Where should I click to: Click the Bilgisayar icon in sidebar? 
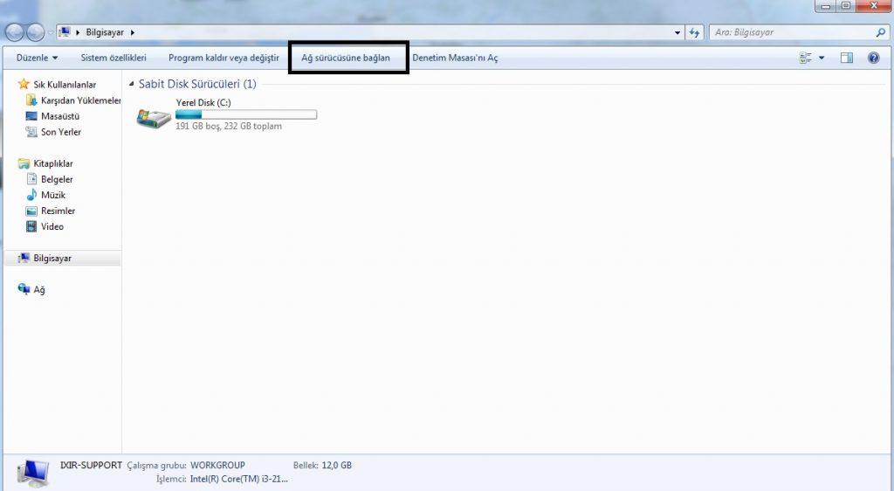point(24,258)
